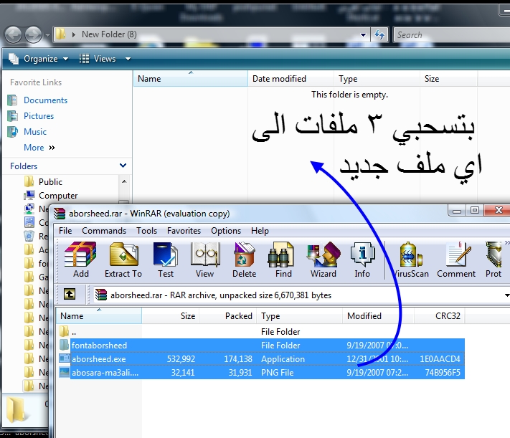Click the Search input box
The height and width of the screenshot is (438, 510).
tap(448, 34)
